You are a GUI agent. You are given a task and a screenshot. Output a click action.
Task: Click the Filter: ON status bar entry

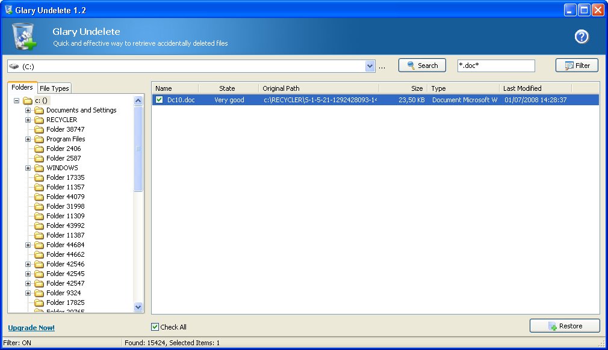(x=17, y=343)
